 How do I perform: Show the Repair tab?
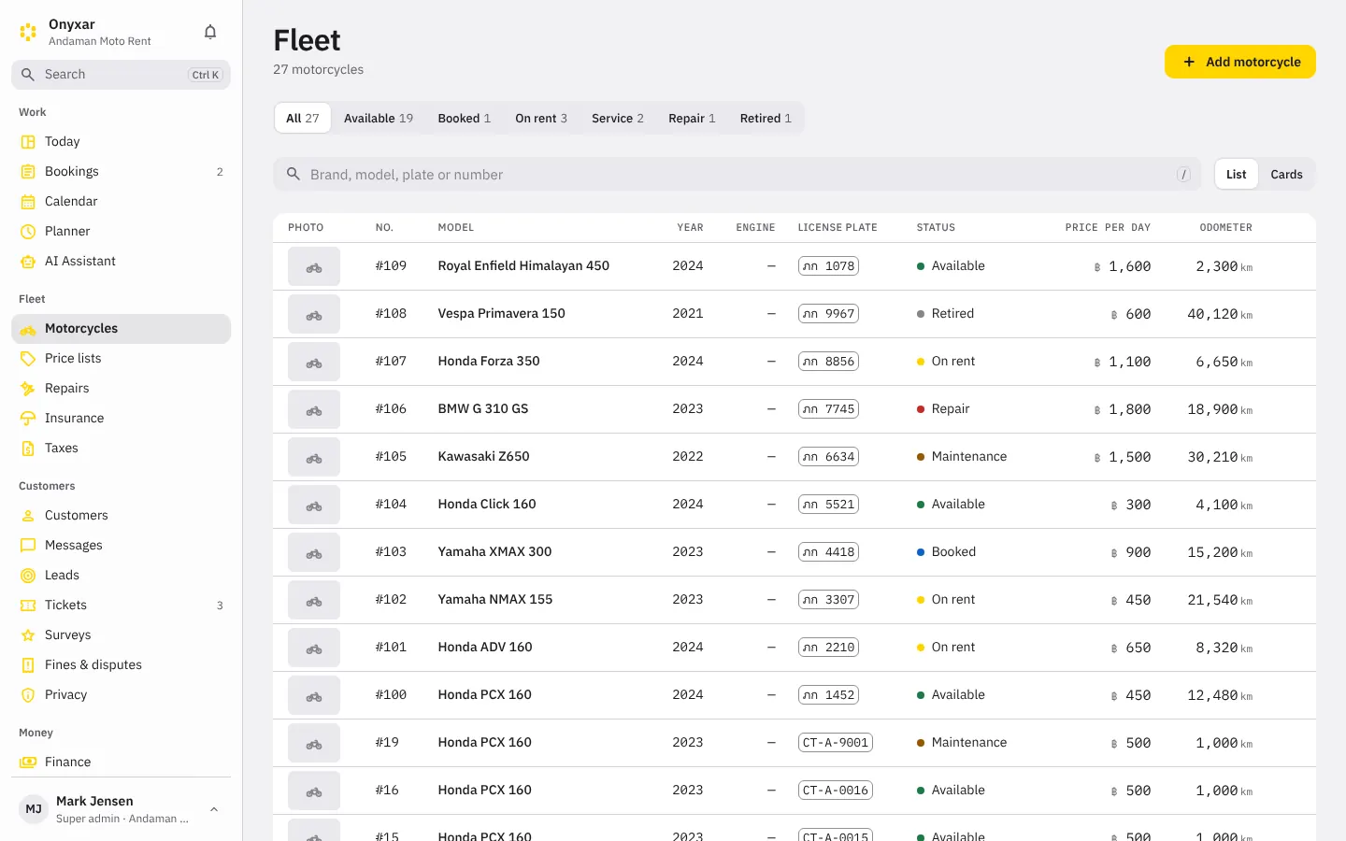pos(692,119)
